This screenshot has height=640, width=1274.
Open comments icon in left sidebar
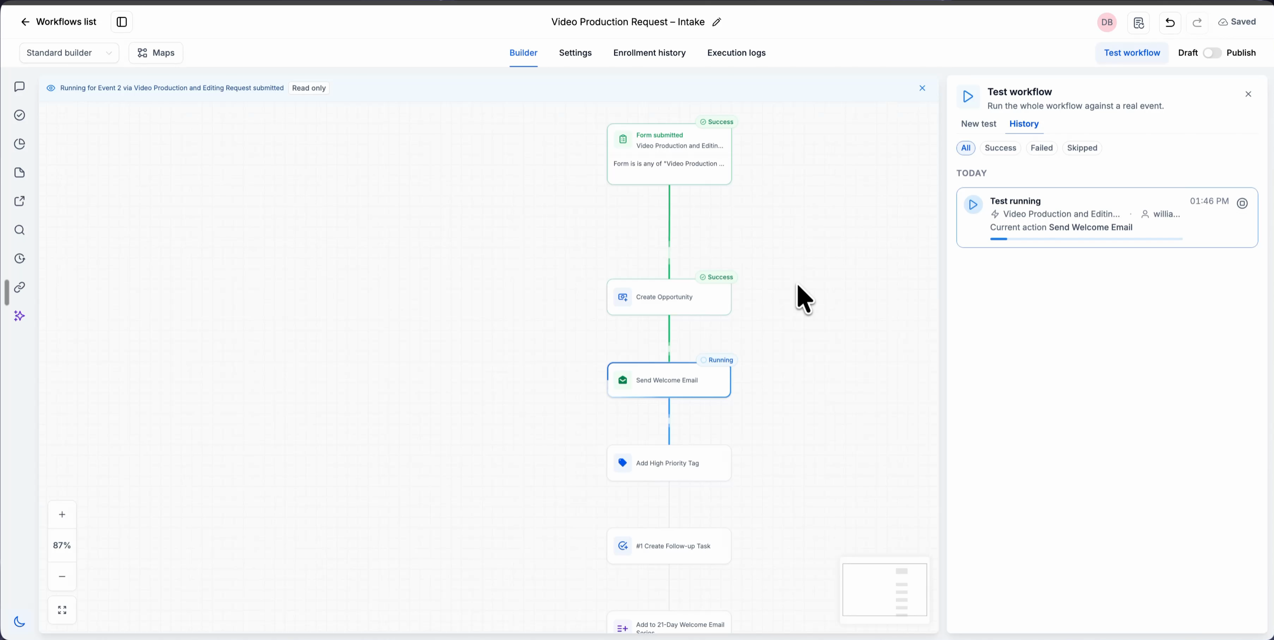(x=20, y=86)
